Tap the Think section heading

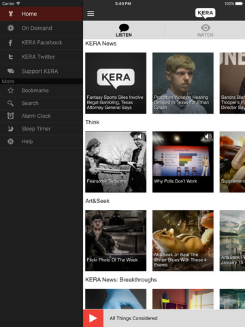(92, 122)
